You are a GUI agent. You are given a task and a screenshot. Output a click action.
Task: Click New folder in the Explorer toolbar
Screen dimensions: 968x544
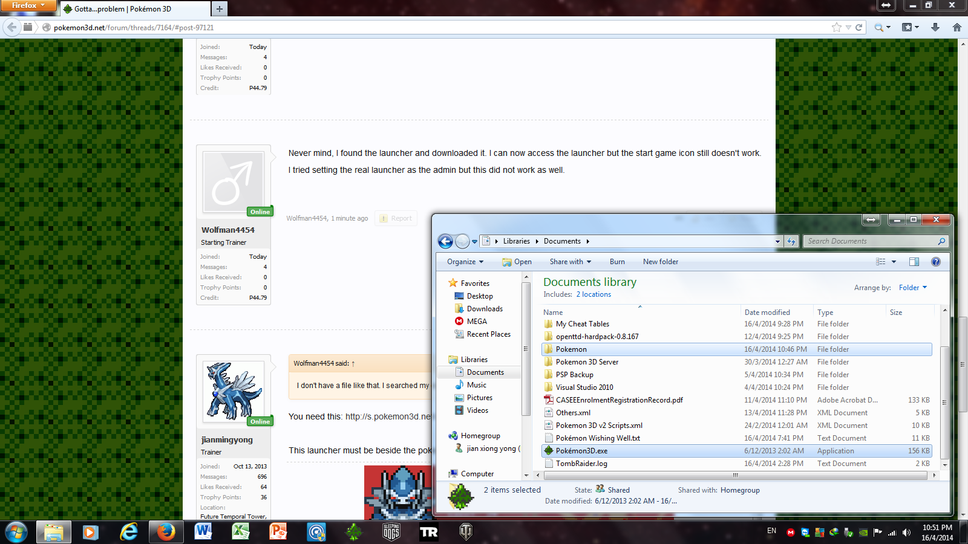click(661, 262)
